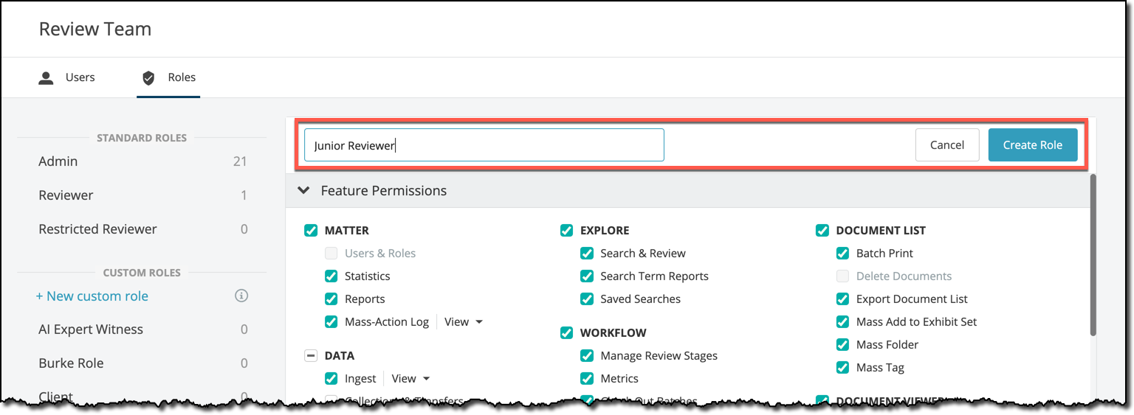Open the Ingest View dropdown
The height and width of the screenshot is (415, 1134).
[x=410, y=379]
